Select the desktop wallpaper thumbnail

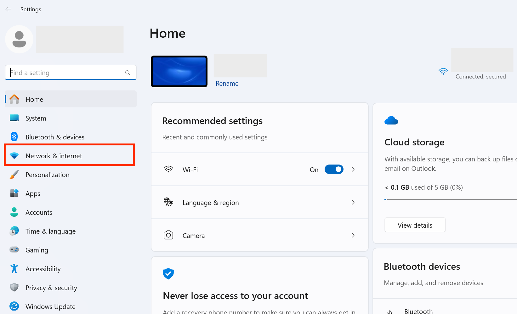tap(179, 72)
